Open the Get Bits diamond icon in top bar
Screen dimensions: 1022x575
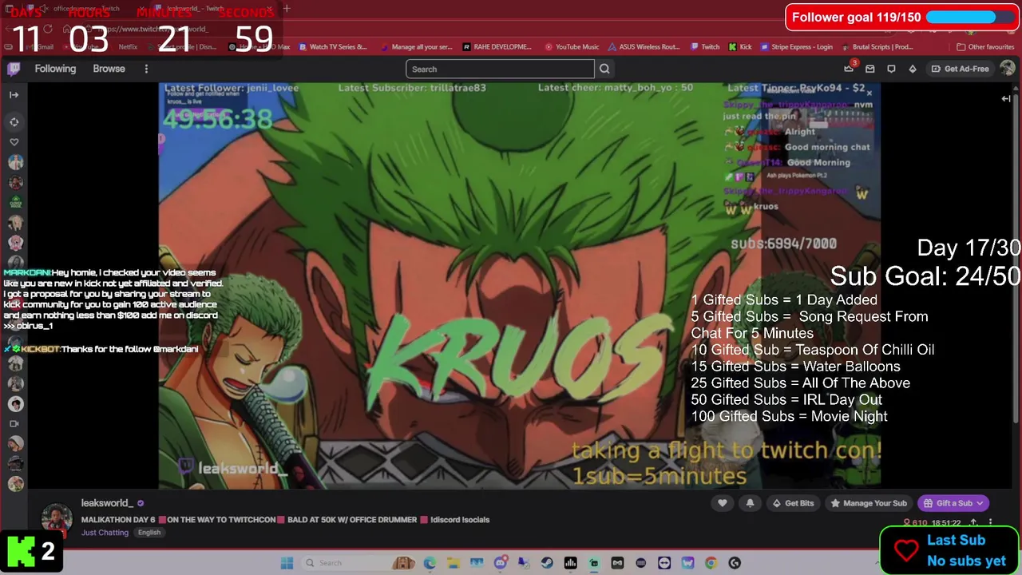point(913,69)
